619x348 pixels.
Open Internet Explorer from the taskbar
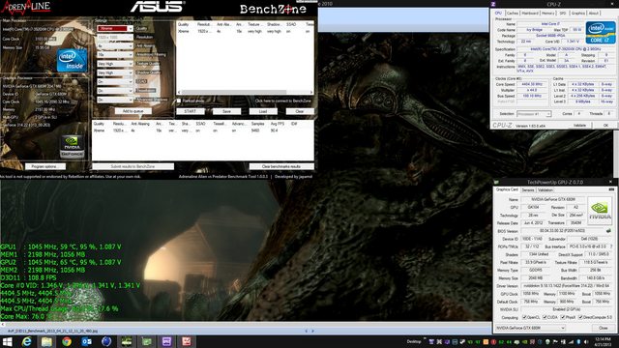point(26,341)
